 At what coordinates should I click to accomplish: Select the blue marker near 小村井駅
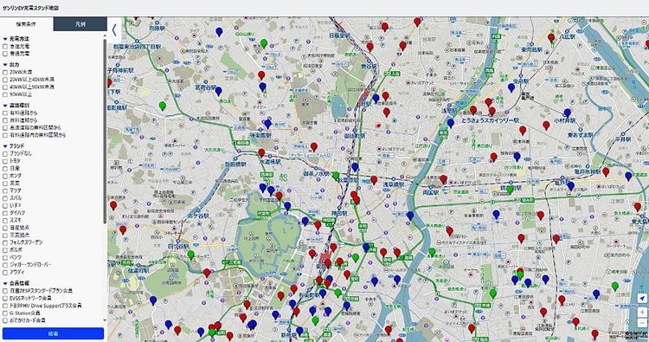[567, 113]
